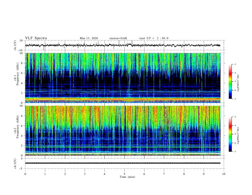Click the '-5' tick on ch.3(V) axis
Image resolution: width=252 pixels, height=195 pixels.
[22, 169]
